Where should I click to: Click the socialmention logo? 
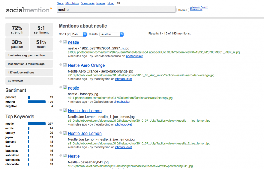pyautogui.click(x=29, y=10)
